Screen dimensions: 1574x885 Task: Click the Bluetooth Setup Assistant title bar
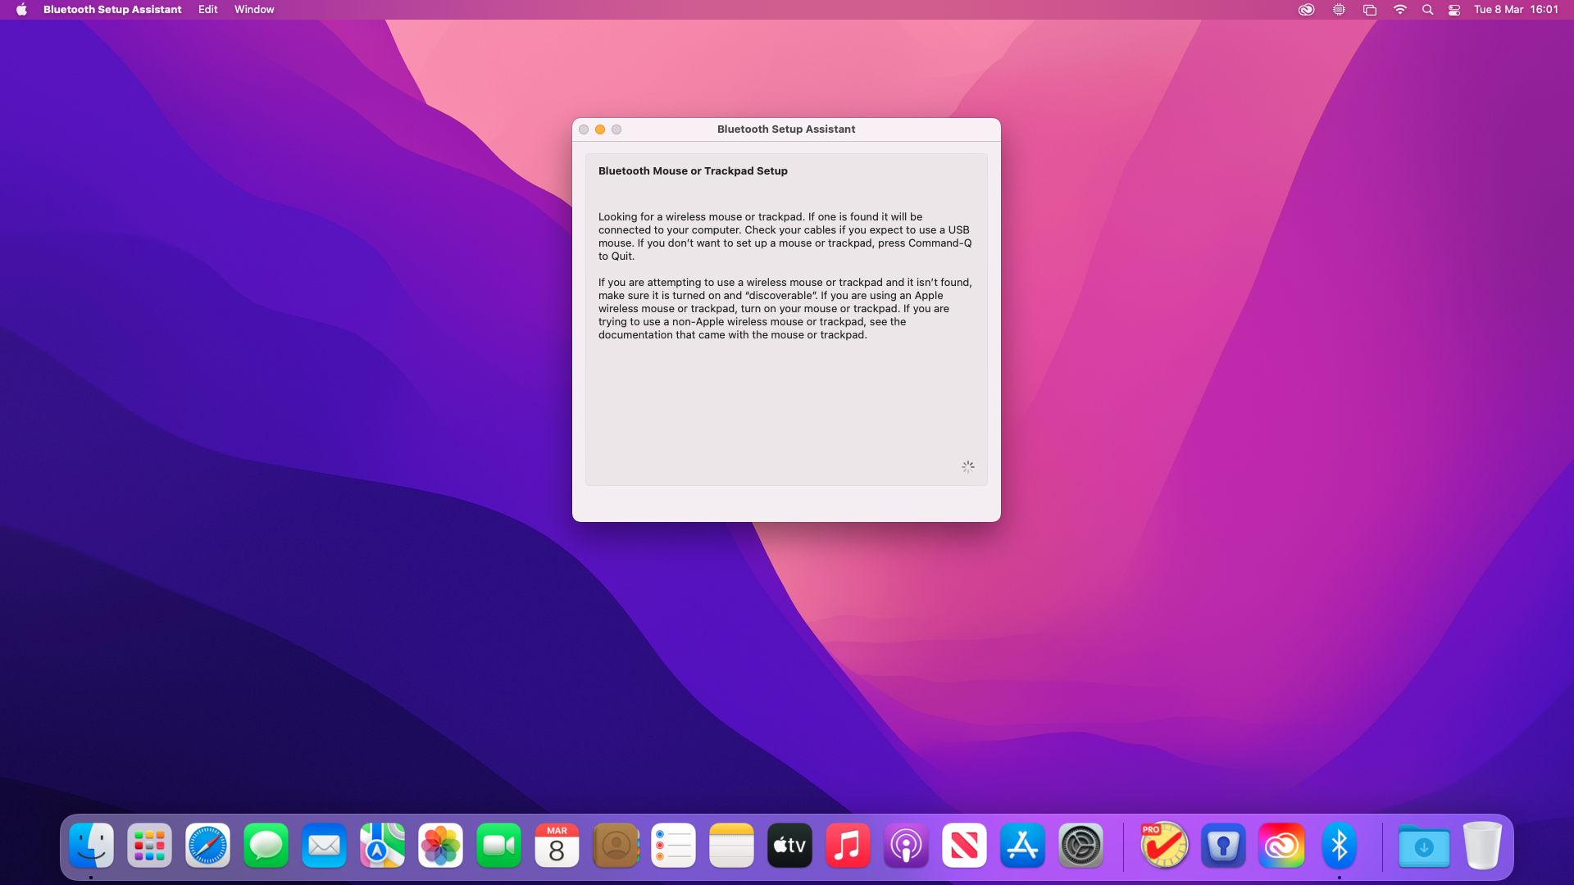[x=785, y=129]
